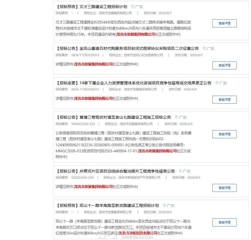The width and height of the screenshot is (251, 240).
Task: Click 广东 label on 14家下属企业 listing
Action: point(223,83)
